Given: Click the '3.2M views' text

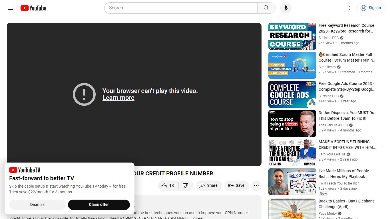Looking at the screenshot, I should click(x=327, y=130).
